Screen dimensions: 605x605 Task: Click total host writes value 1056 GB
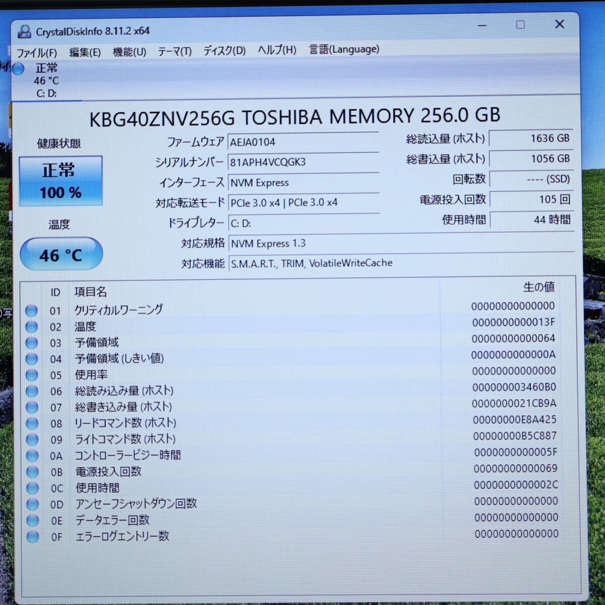(531, 159)
